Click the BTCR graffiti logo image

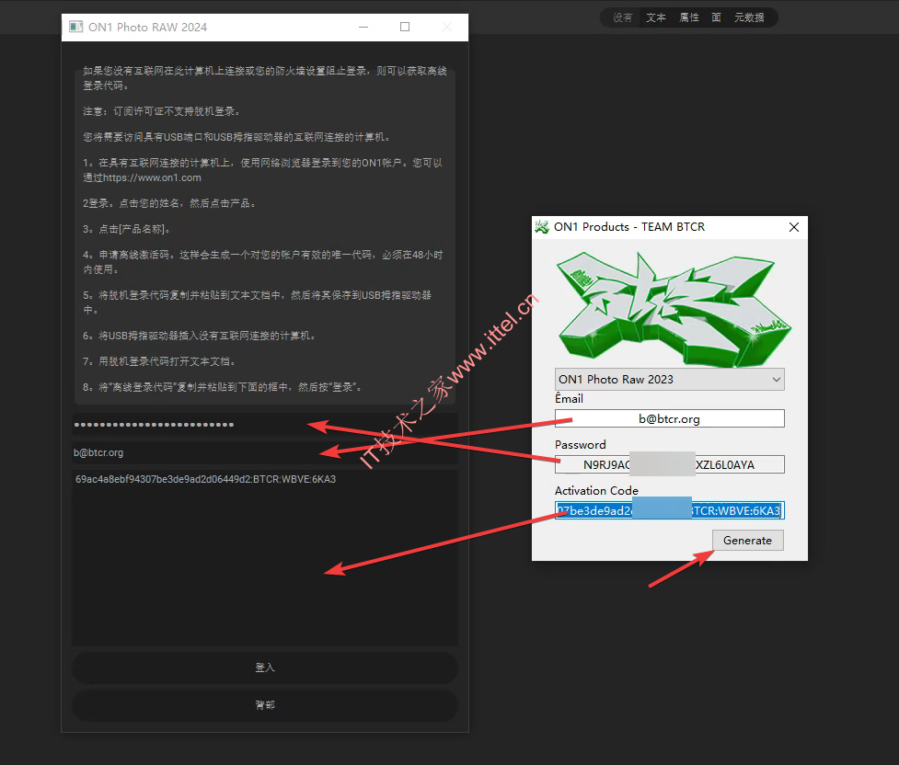click(674, 310)
